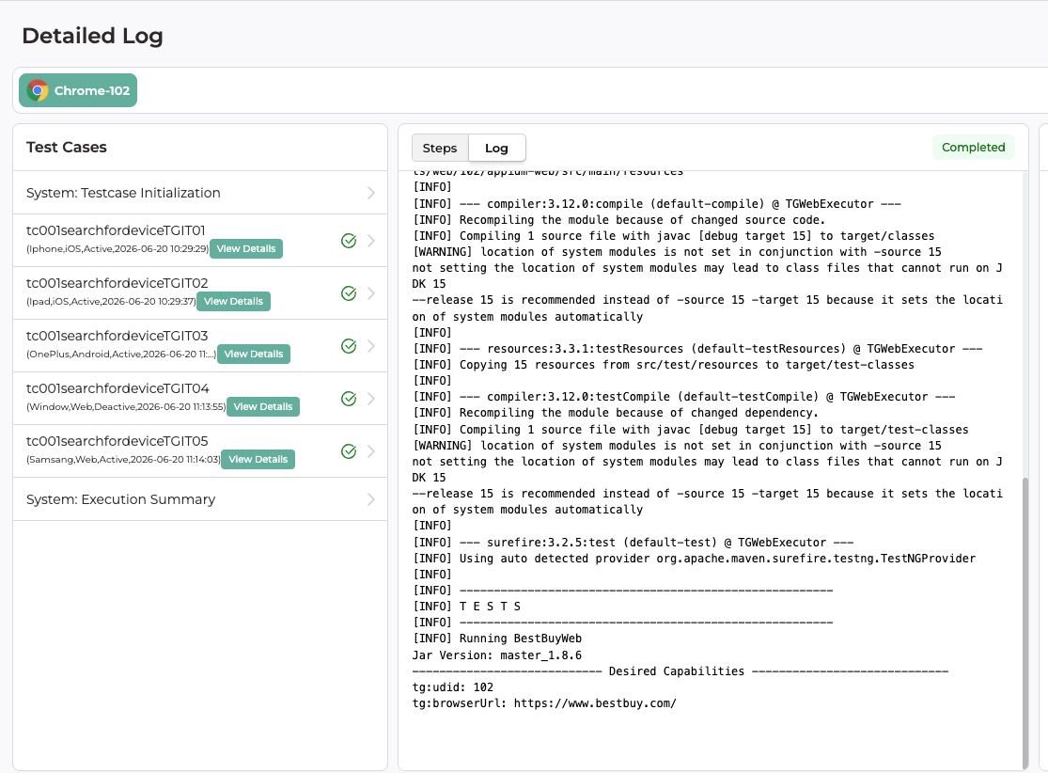Click passed check icon for tc001searchfordeviceTGIT01
Screen dimensions: 1048x773
(349, 241)
